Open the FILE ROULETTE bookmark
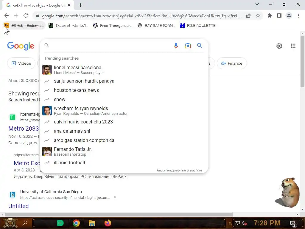The height and width of the screenshot is (229, 305). [198, 26]
